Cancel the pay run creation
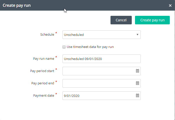Viewport: 175px width, 120px height. [x=121, y=20]
